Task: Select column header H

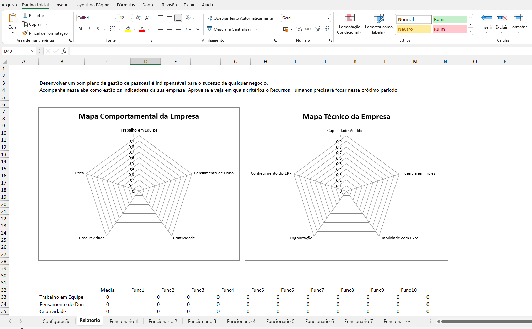Action: (x=265, y=62)
